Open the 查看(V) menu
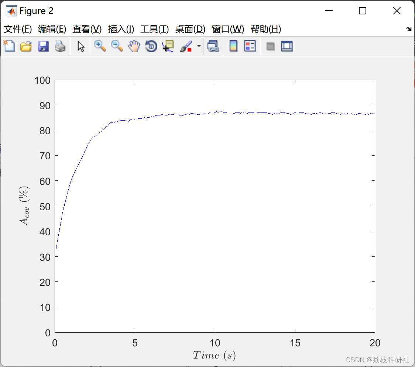Image resolution: width=415 pixels, height=367 pixels. (87, 29)
